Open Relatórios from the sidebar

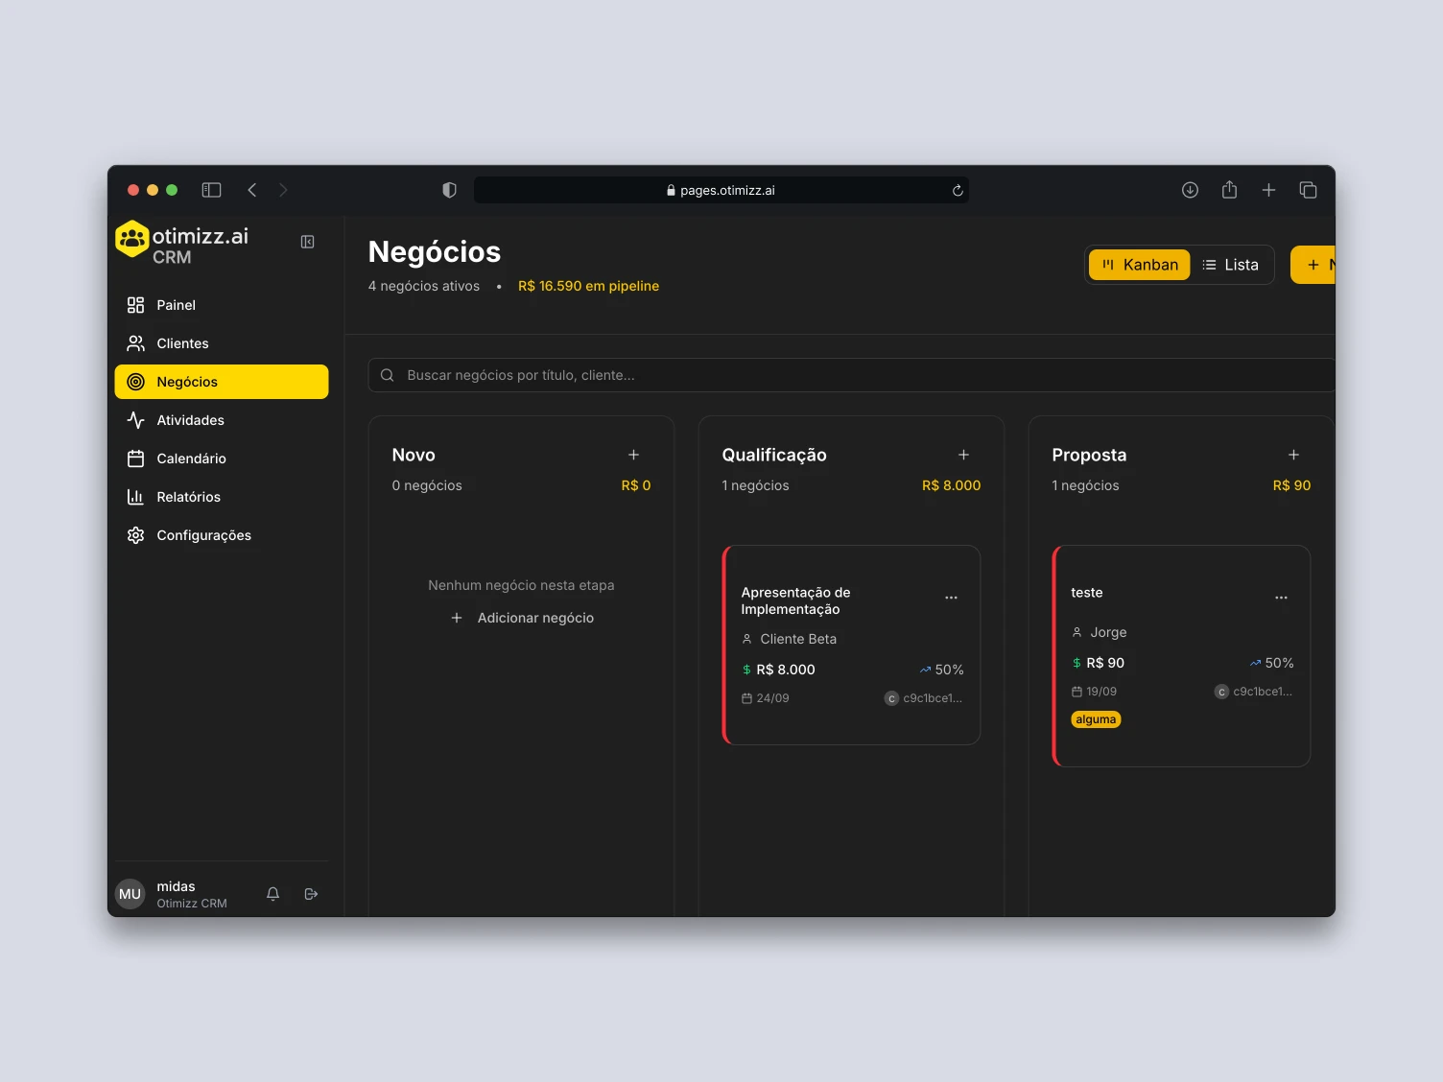pos(188,497)
